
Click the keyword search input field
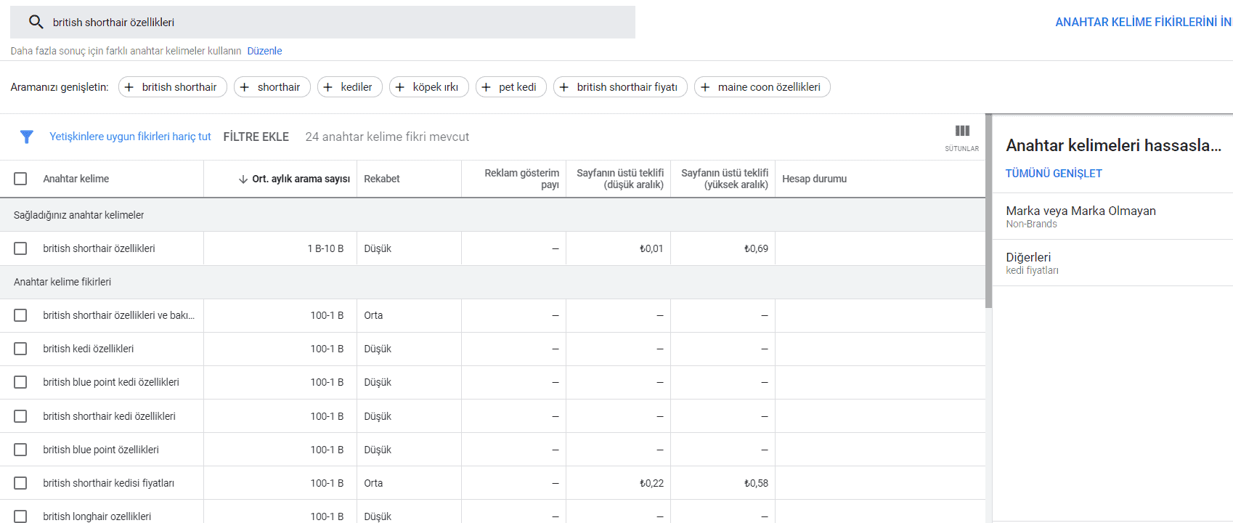[x=334, y=23]
